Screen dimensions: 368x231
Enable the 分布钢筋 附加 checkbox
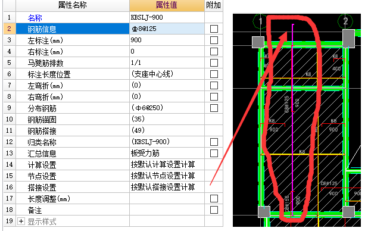coord(214,108)
